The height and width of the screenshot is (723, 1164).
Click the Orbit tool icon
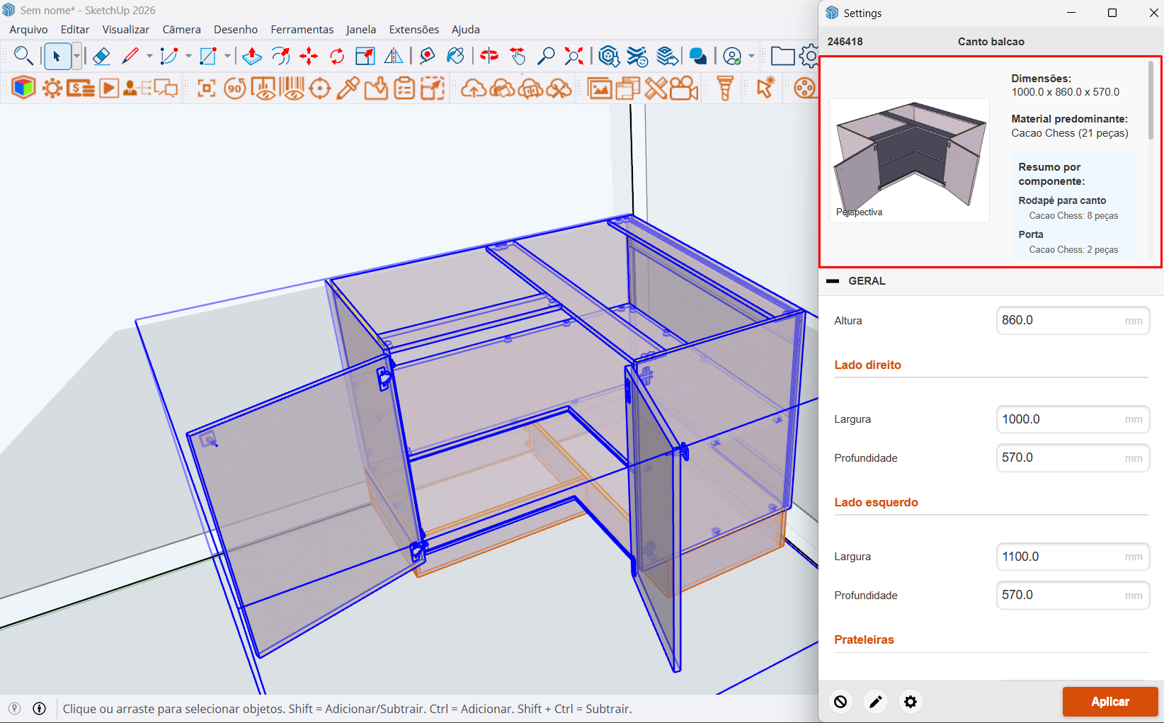(489, 56)
